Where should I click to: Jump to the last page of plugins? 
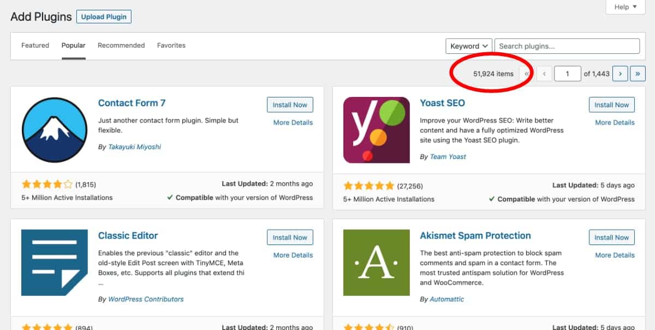[638, 74]
